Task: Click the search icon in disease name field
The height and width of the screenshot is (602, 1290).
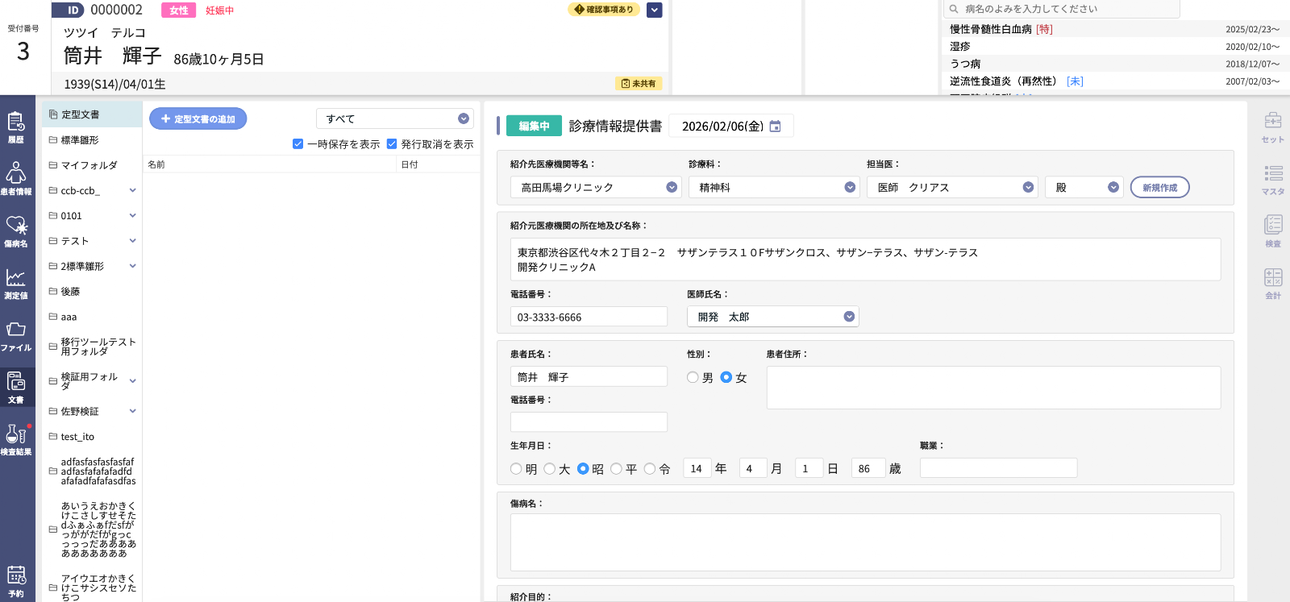Action: [954, 9]
